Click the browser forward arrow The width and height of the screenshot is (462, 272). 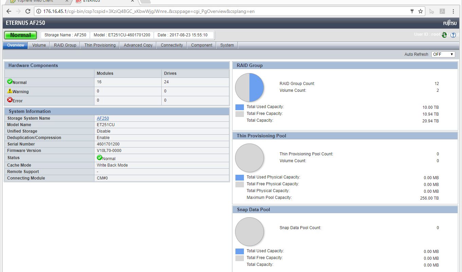[18, 11]
